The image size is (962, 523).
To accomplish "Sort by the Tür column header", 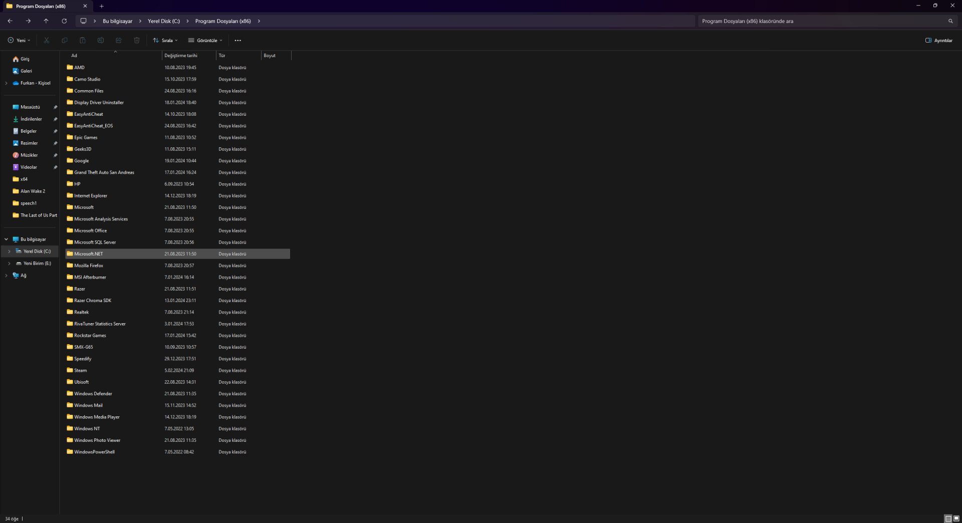I will pos(238,56).
